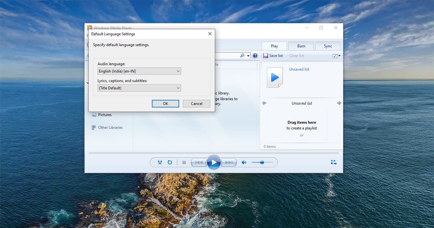Screen dimensions: 434x228
Task: Select Other Libraries in the sidebar
Action: 110,127
